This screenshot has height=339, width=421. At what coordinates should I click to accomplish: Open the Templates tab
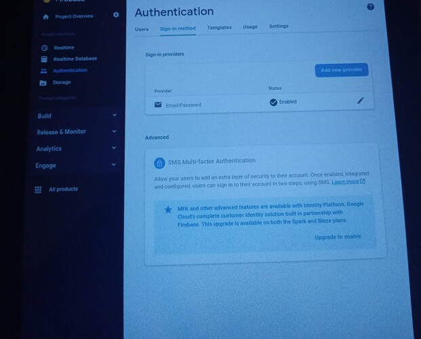pyautogui.click(x=219, y=28)
